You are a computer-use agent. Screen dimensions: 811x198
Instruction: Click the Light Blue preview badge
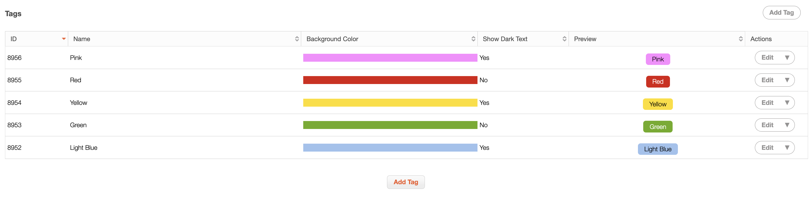tap(658, 149)
